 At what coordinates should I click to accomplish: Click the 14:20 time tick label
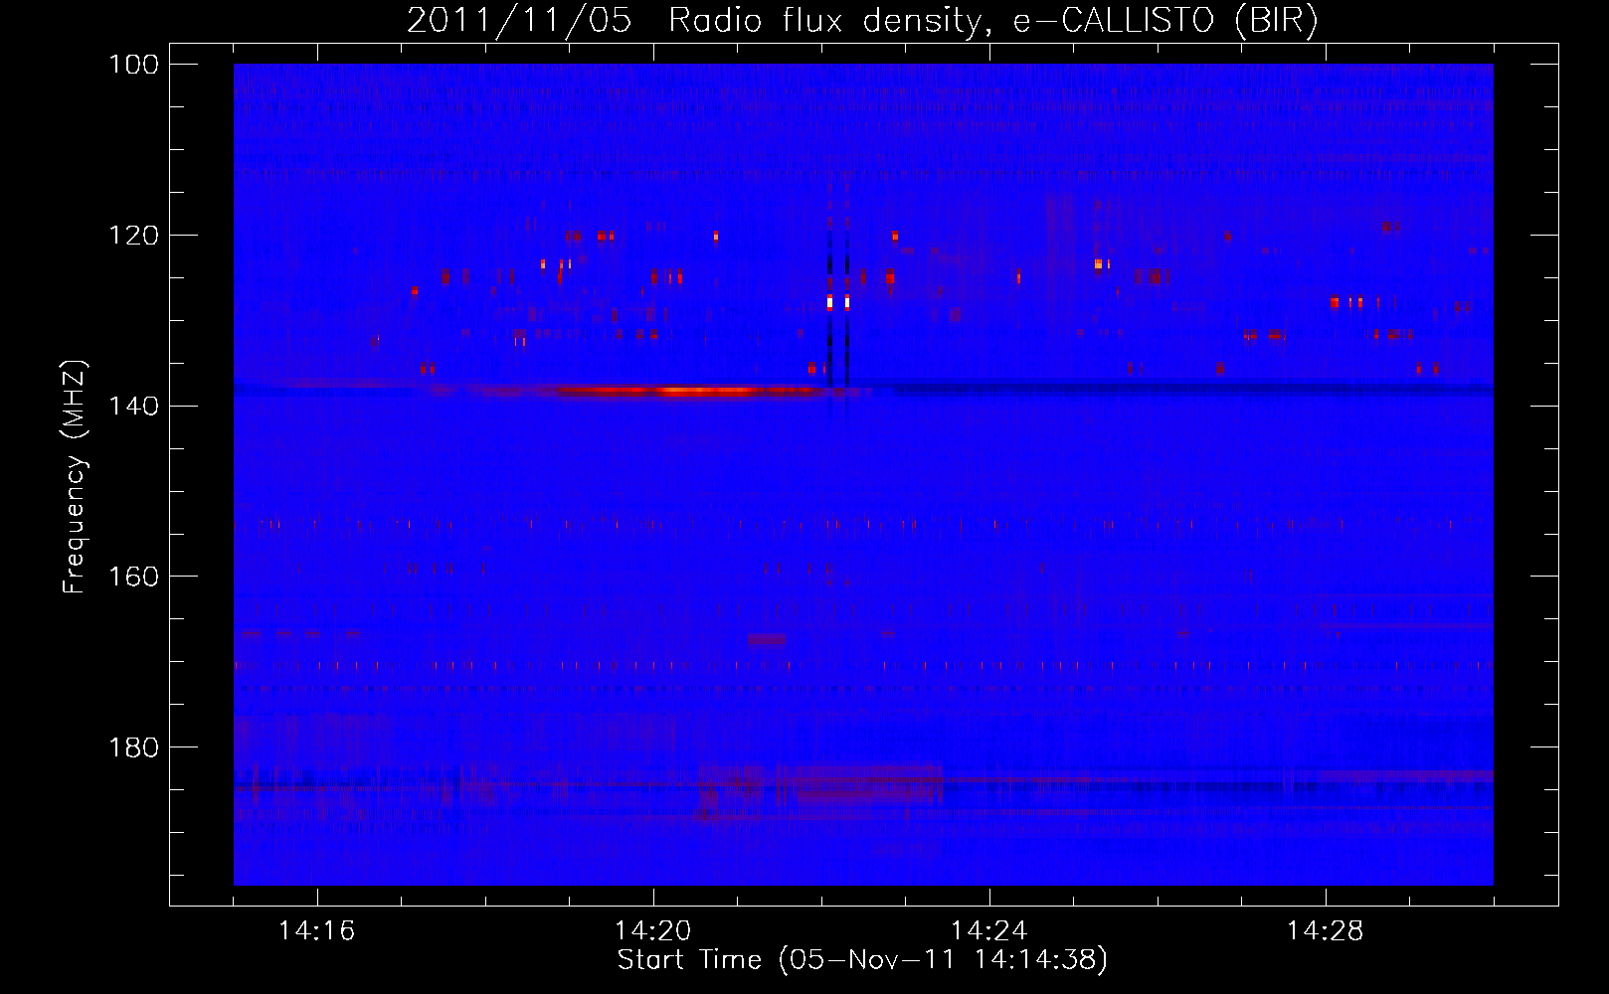pos(653,931)
